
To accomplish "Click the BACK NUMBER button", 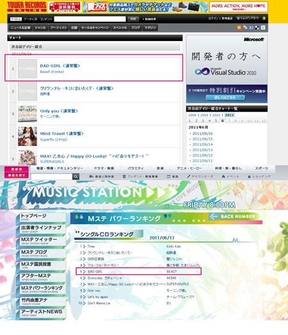I will 235,217.
